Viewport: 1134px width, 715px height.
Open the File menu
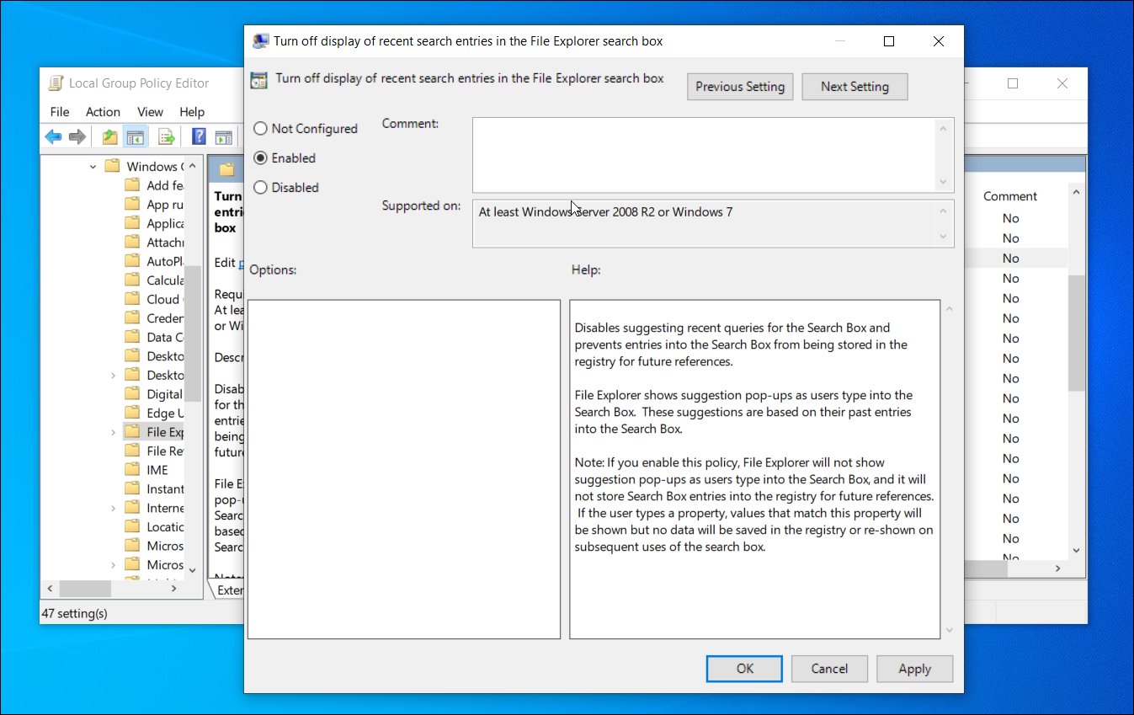coord(60,112)
